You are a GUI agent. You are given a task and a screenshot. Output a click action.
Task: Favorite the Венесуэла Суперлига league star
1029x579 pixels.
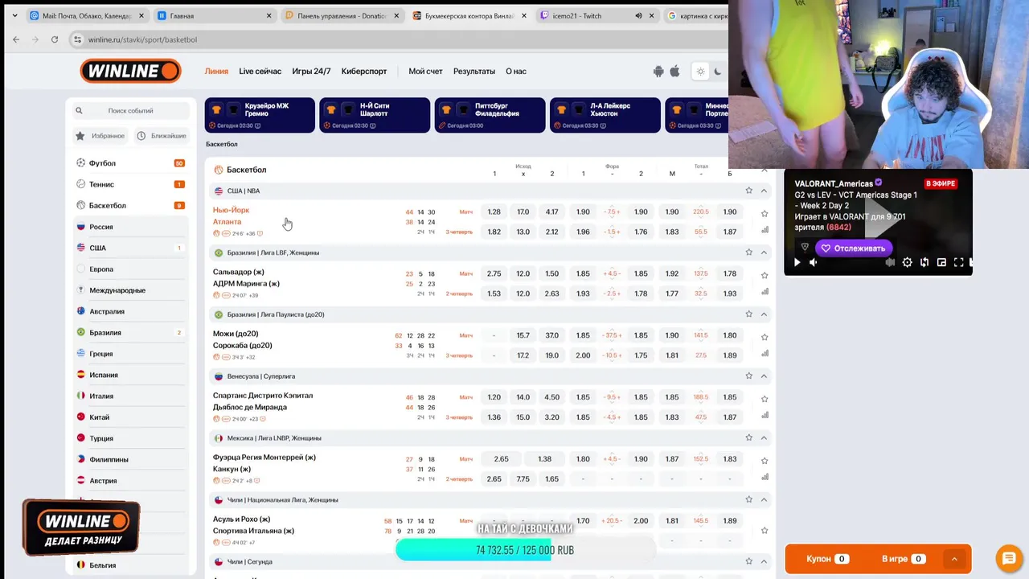pos(749,376)
